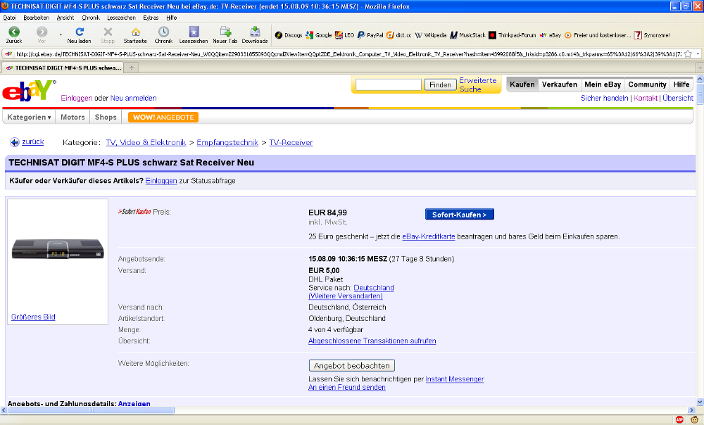This screenshot has height=425, width=704.
Task: Open the Synonyme! bookmark
Action: (652, 35)
